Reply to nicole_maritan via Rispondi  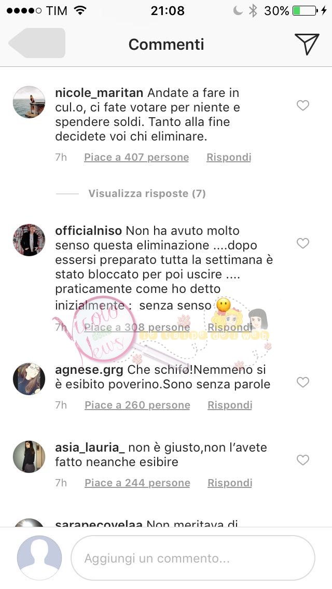(229, 157)
